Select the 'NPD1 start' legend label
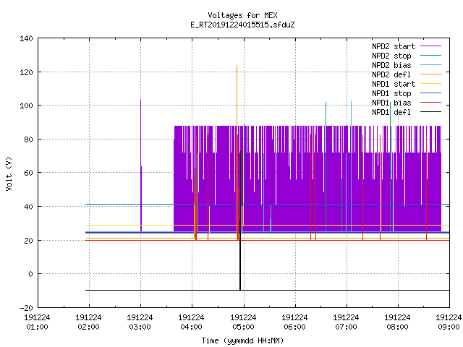The height and width of the screenshot is (347, 463). (394, 84)
